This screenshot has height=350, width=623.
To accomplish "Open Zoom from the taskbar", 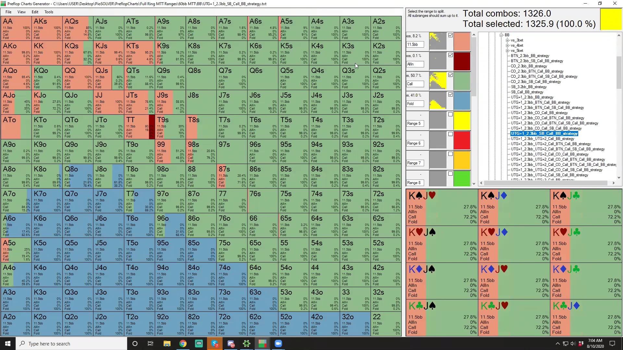I will click(278, 344).
